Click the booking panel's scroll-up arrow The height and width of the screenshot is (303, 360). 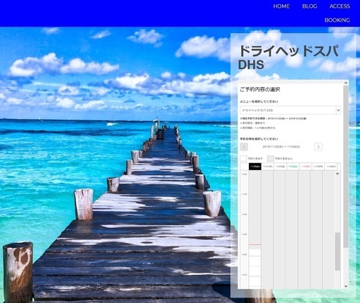pos(346,83)
